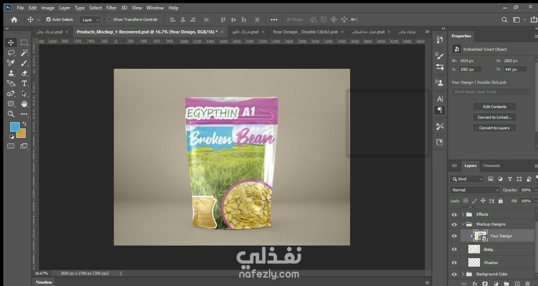The image size is (538, 286).
Task: Reset to default foreground and background colors
Action: coord(12,136)
